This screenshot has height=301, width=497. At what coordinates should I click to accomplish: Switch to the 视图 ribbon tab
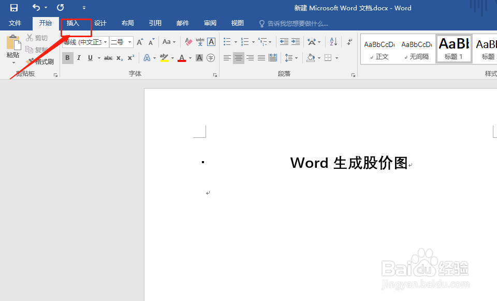point(237,23)
